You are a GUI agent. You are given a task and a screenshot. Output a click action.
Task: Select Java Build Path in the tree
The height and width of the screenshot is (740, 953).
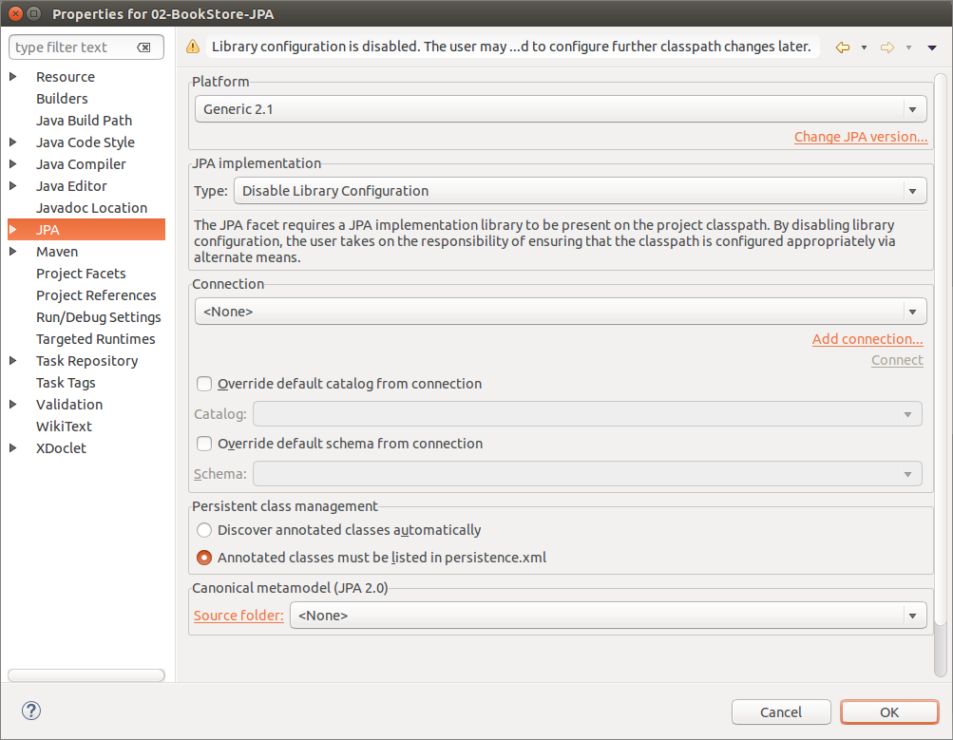(x=84, y=121)
